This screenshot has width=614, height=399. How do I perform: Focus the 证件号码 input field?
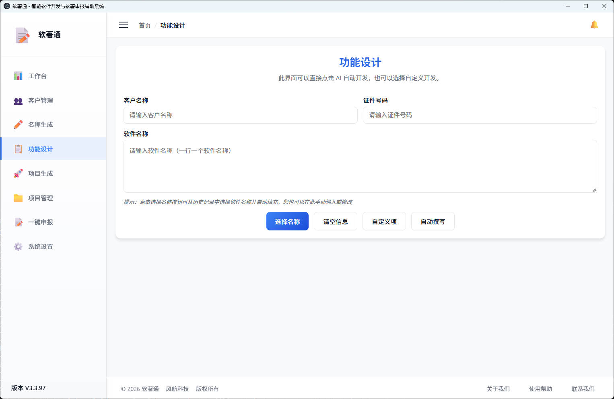[x=480, y=115]
